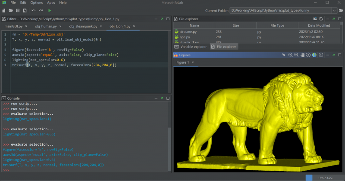This screenshot has width=345, height=181.
Task: Run the script with green play button
Action: click(50, 10)
